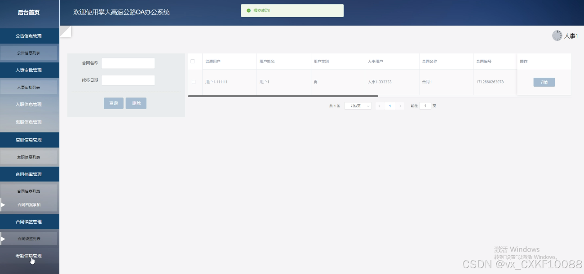Expand 合同续签管理 sidebar section
The image size is (584, 274).
pos(30,222)
